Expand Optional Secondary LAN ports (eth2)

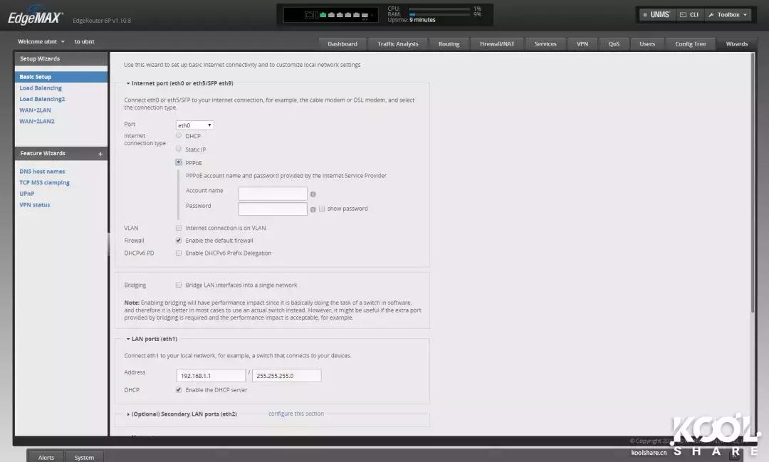pyautogui.click(x=182, y=414)
